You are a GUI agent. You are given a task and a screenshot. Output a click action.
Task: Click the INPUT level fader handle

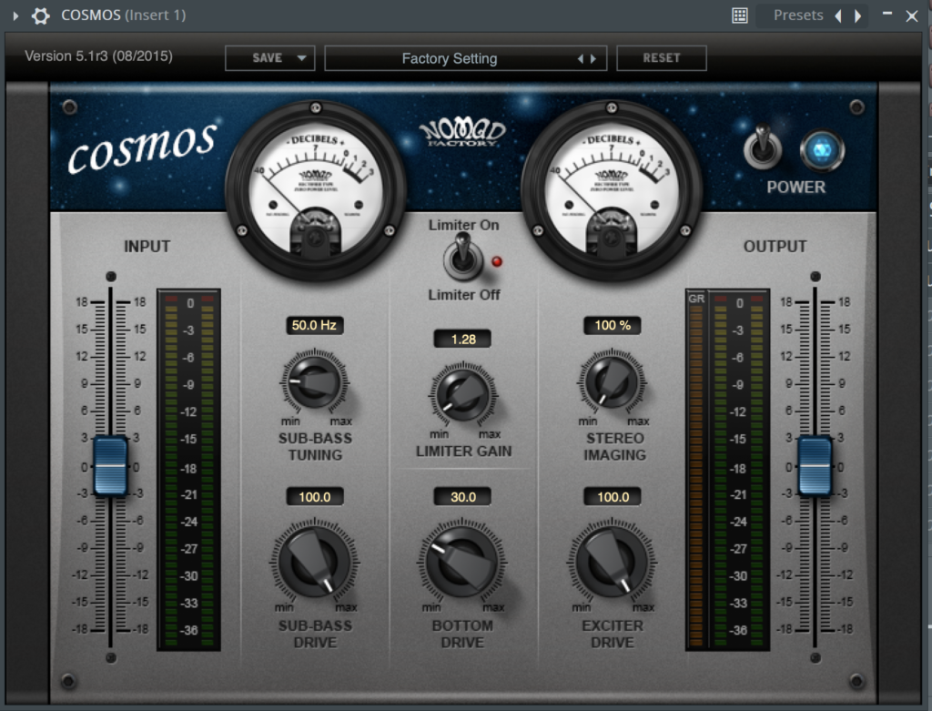[110, 466]
